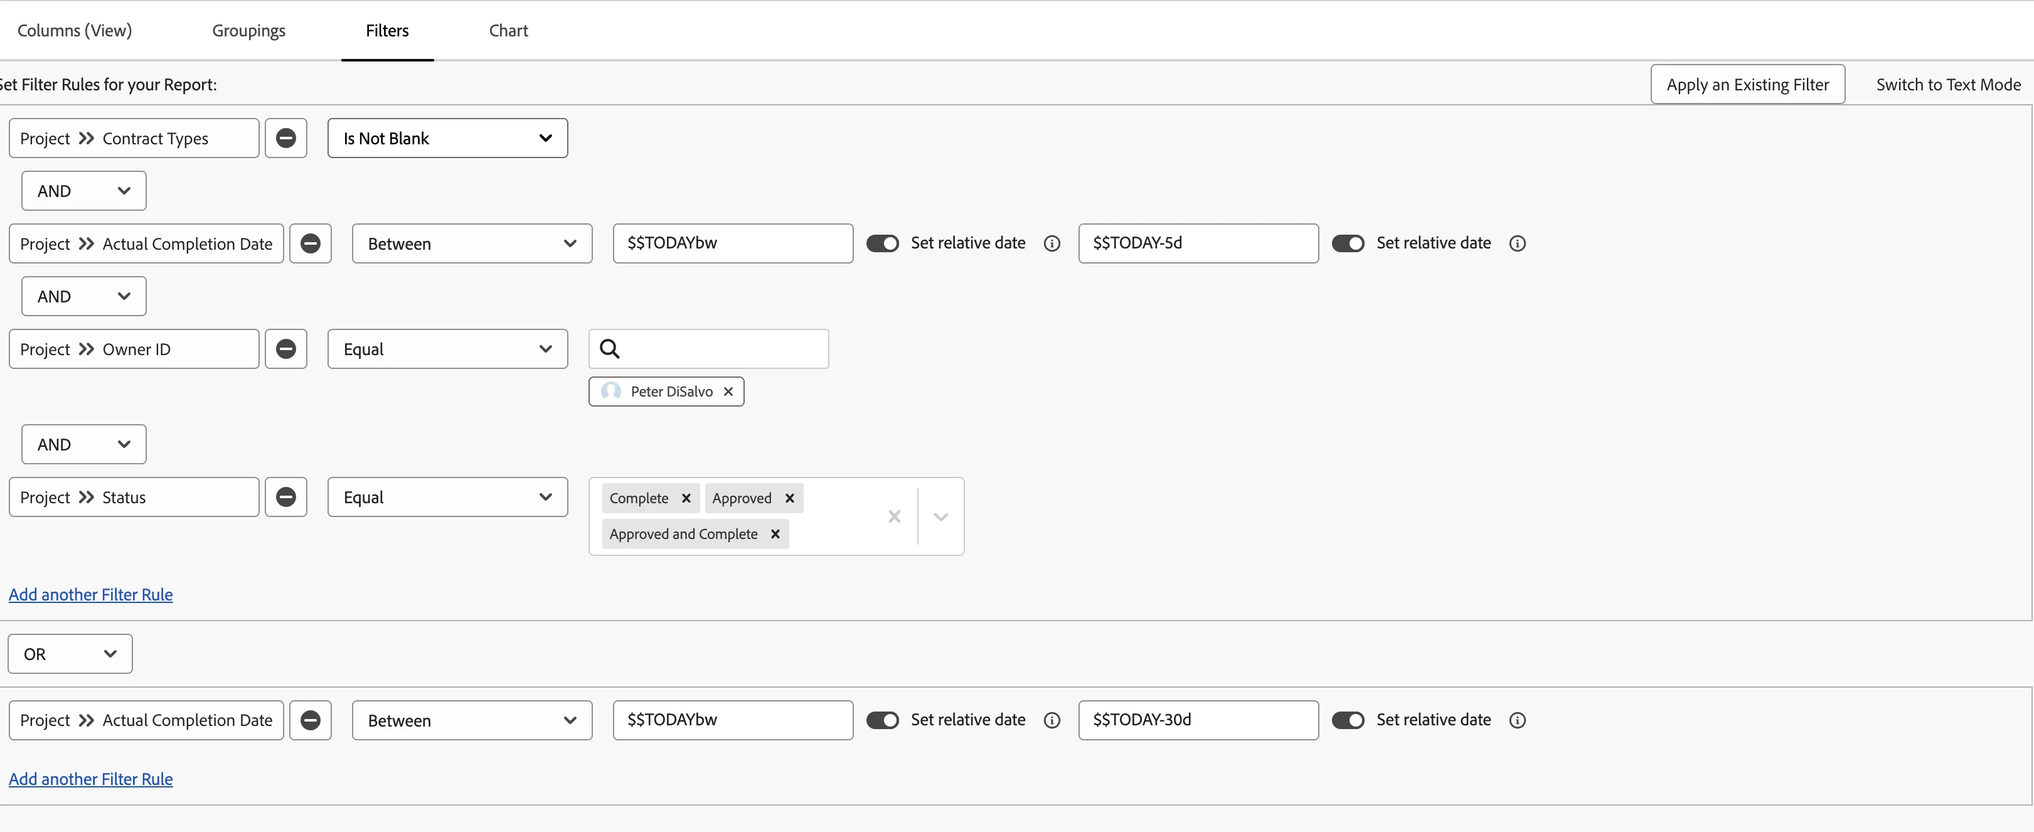This screenshot has height=832, width=2034.
Task: Disable relative date for the first $$TODAYbw field
Action: click(882, 243)
